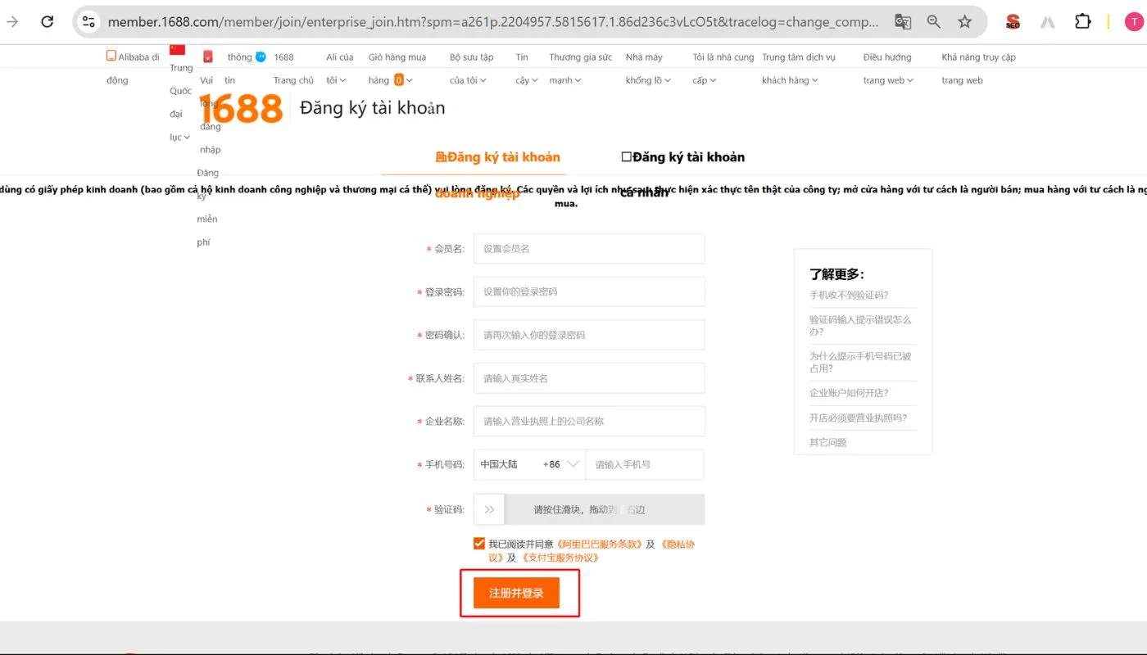Bookmark this page with the star icon
The width and height of the screenshot is (1147, 655).
point(965,22)
